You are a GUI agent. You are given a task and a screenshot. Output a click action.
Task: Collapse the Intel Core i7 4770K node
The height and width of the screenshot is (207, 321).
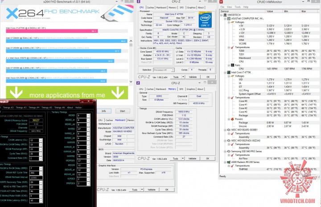[x=225, y=73]
